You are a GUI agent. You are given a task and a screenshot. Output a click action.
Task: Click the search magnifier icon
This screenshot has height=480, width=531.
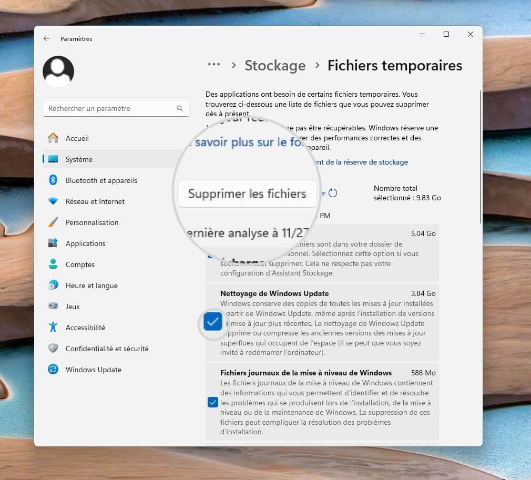[x=180, y=108]
